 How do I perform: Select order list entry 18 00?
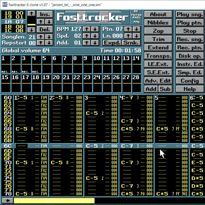point(14,13)
